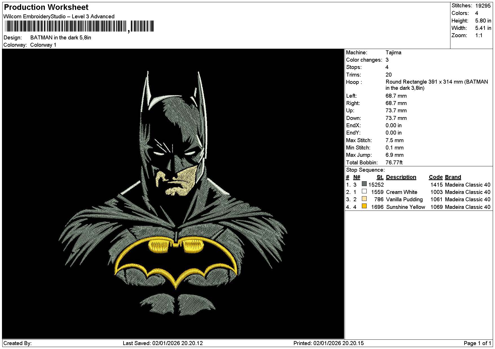Select the "Stop Sequence:" heading

[x=365, y=170]
